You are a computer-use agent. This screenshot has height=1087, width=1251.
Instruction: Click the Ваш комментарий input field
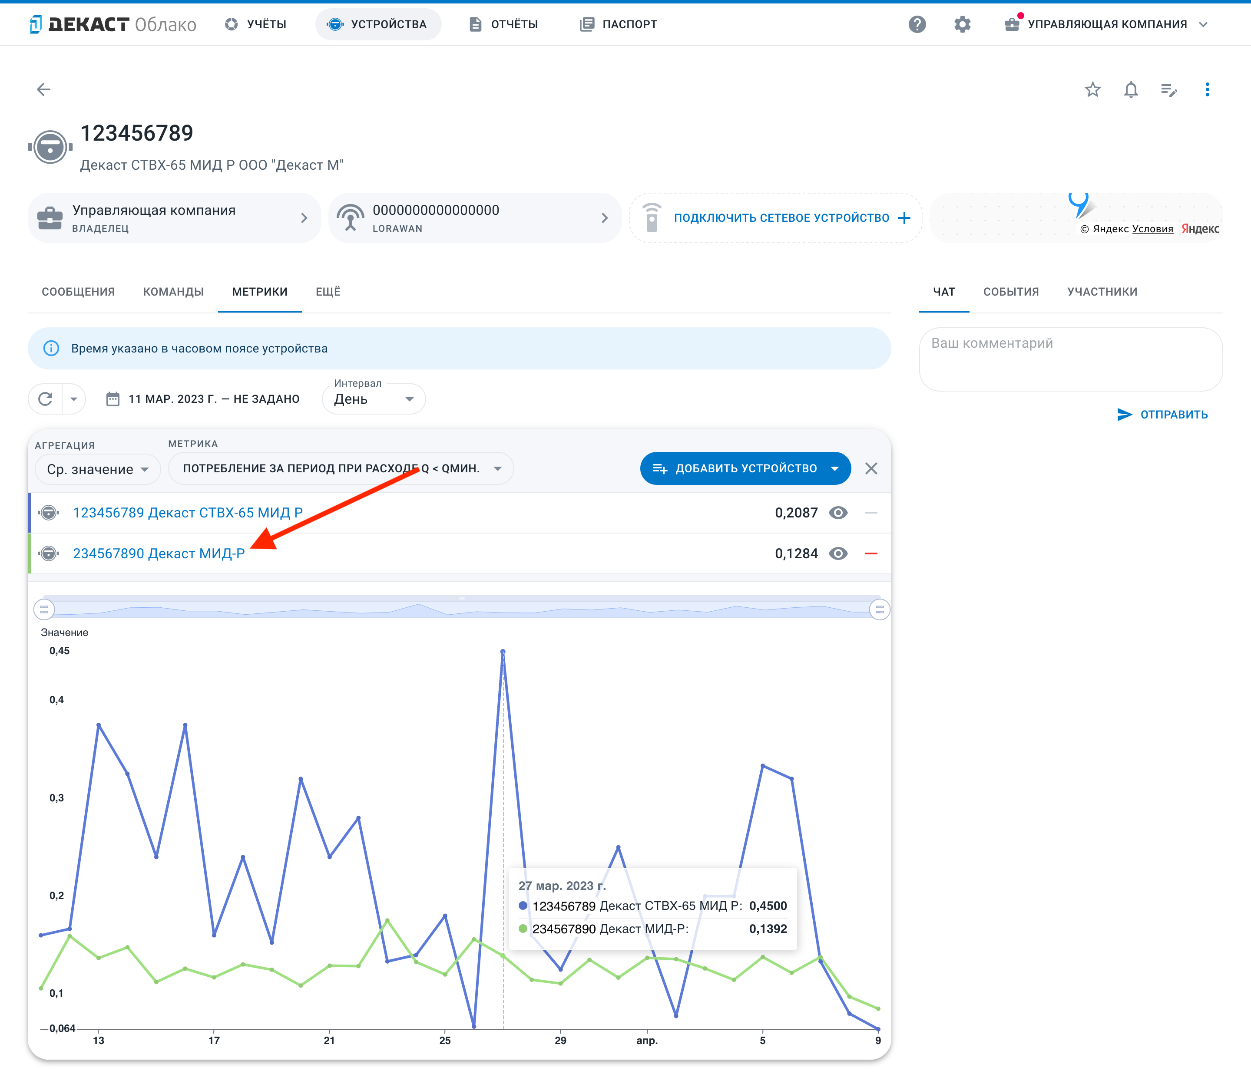(1071, 359)
